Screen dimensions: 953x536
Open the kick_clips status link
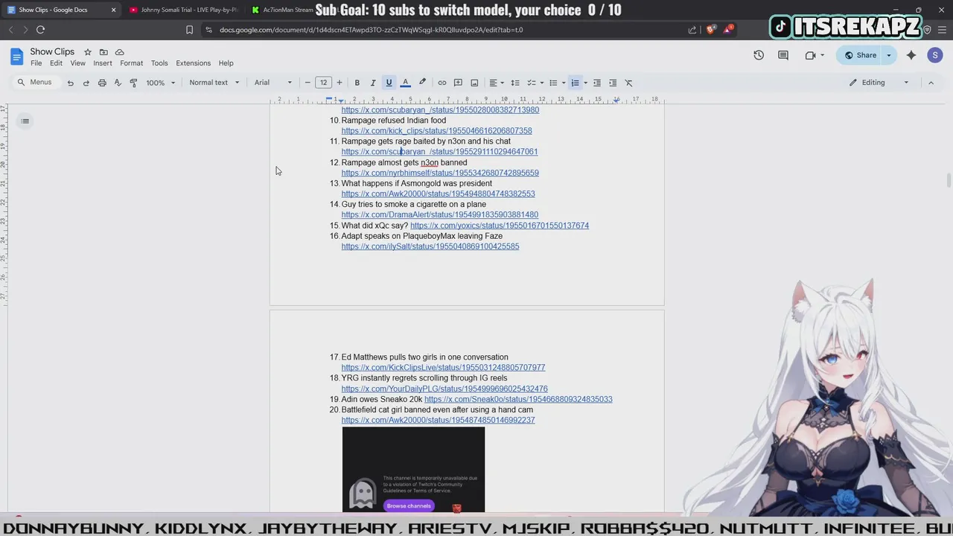436,131
